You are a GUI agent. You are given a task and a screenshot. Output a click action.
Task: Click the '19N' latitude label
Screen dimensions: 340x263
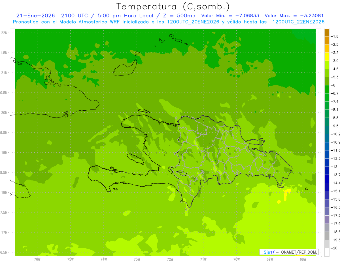pos(4,153)
